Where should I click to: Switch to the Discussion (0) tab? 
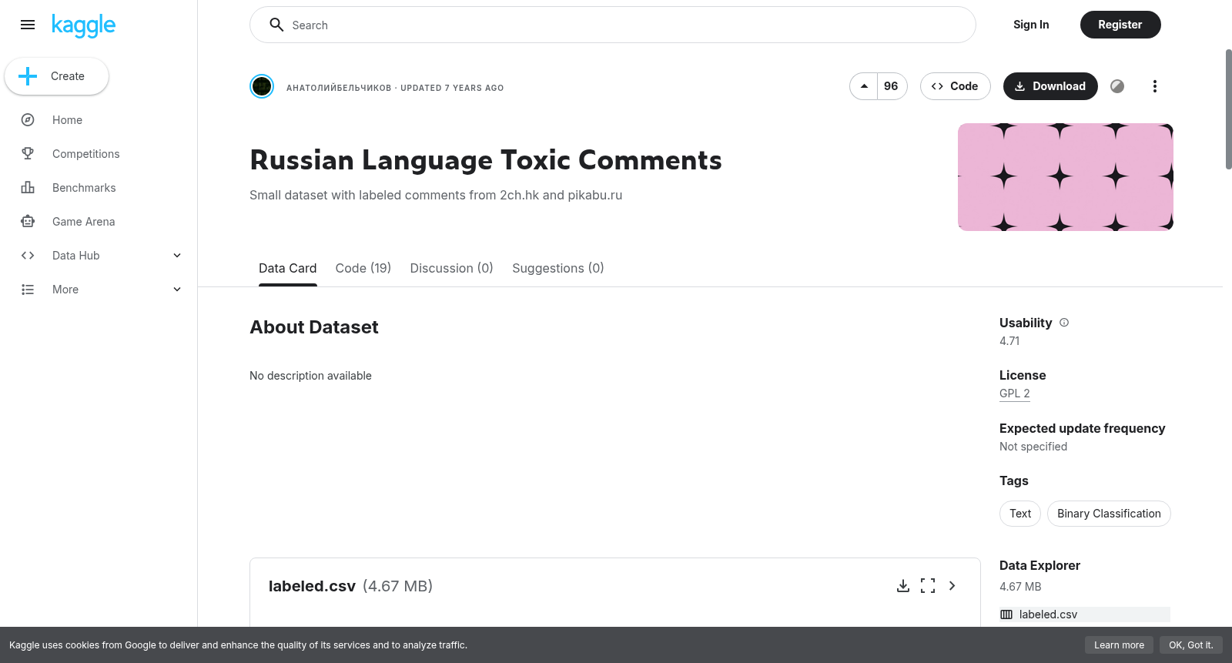(452, 268)
